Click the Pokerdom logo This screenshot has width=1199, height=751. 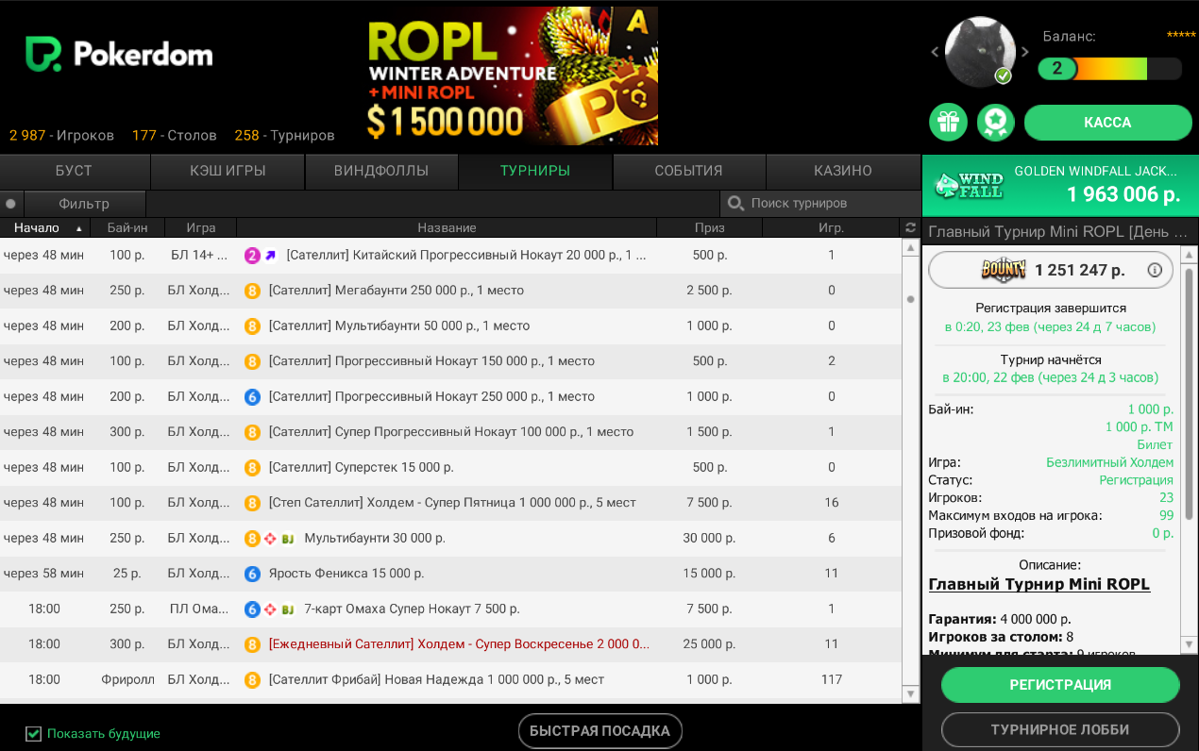coord(119,55)
